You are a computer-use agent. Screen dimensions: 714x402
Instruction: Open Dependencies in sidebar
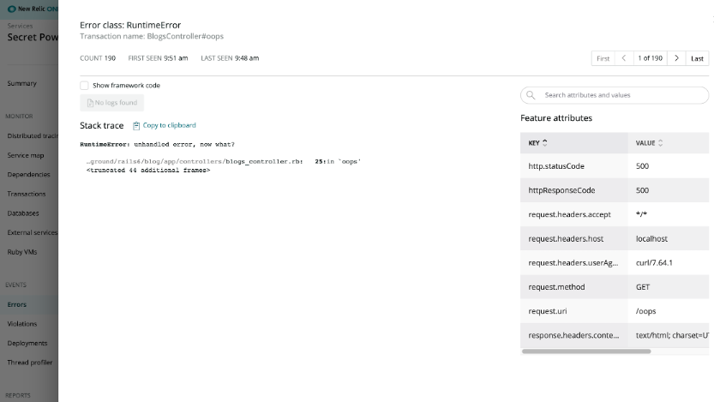click(28, 174)
